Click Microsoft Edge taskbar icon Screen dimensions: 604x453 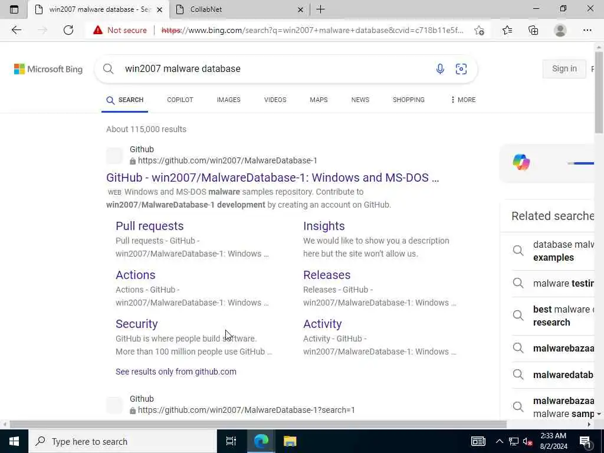point(261,441)
